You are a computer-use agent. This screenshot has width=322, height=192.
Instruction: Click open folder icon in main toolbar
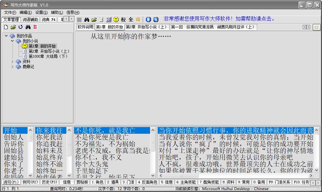coord(94,20)
